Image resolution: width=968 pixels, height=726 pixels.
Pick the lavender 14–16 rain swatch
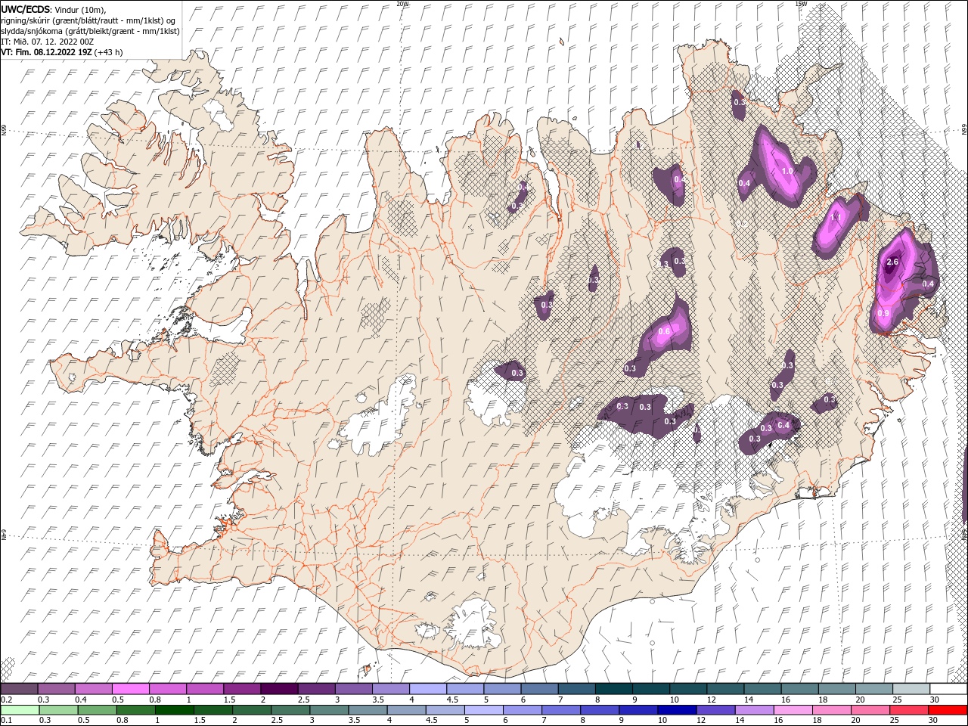(x=754, y=710)
